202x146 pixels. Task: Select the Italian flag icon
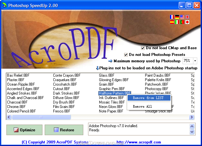point(177,22)
